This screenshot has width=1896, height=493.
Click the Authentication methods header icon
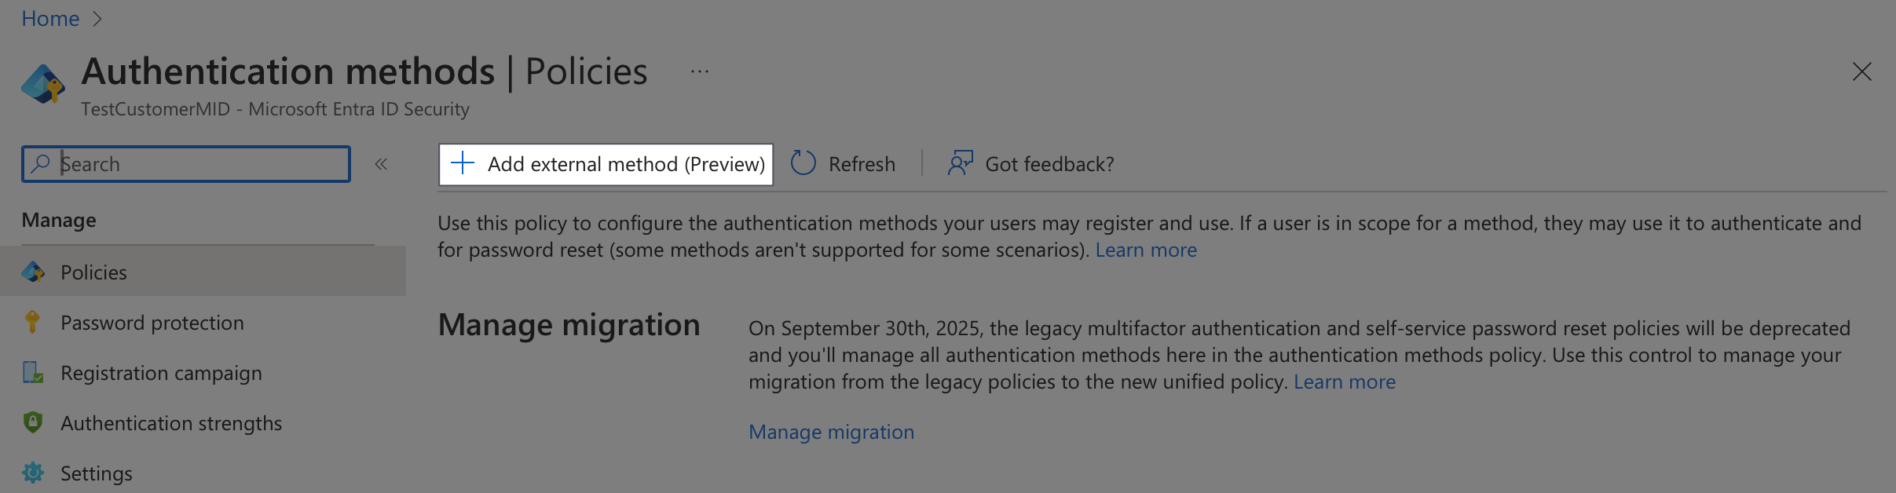click(42, 84)
